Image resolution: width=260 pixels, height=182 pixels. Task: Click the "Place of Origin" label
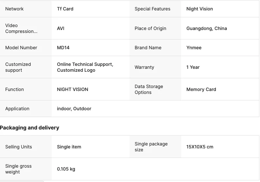tap(150, 28)
